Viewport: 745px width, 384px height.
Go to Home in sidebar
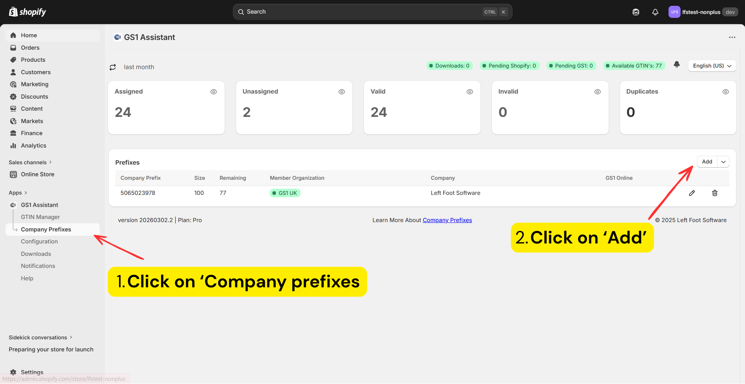pyautogui.click(x=52, y=35)
